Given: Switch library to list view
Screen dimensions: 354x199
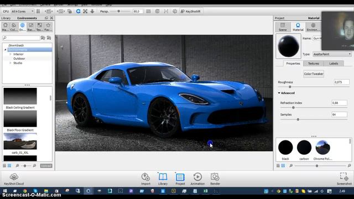Looking at the screenshot, I should pos(4,166).
